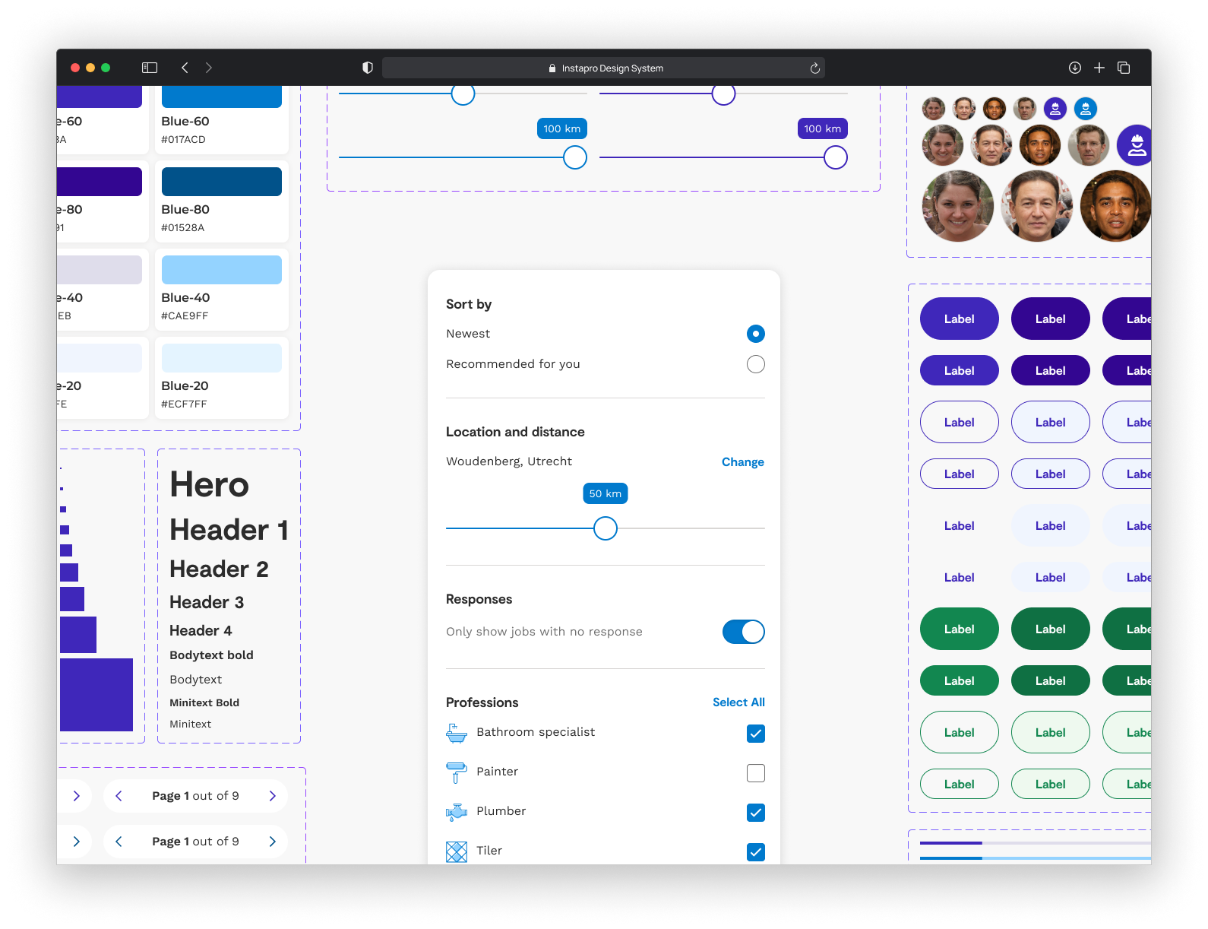The width and height of the screenshot is (1208, 929).
Task: Click the 50 km distance slider handle
Action: [606, 528]
